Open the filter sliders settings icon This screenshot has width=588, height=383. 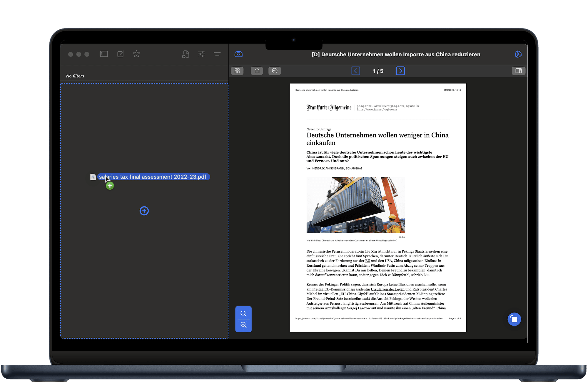pyautogui.click(x=201, y=54)
